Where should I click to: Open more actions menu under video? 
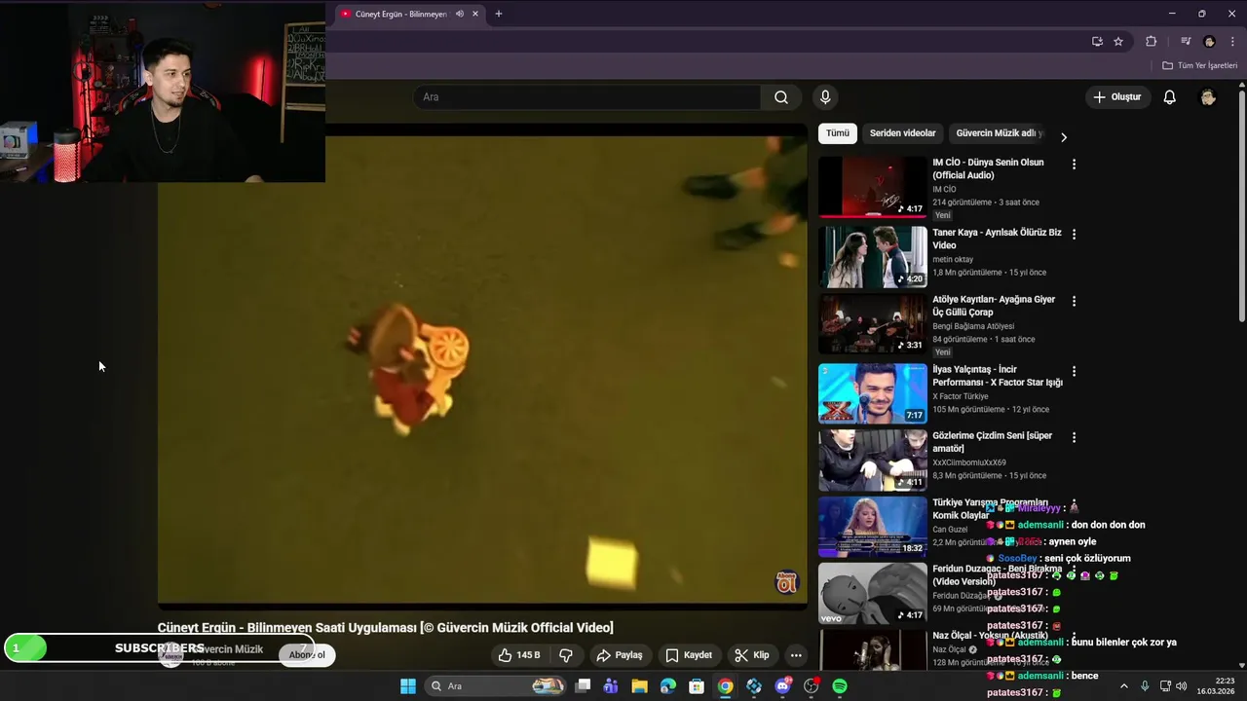click(x=796, y=655)
